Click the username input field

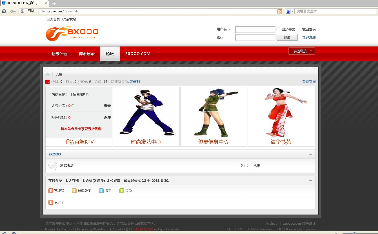[x=255, y=29]
